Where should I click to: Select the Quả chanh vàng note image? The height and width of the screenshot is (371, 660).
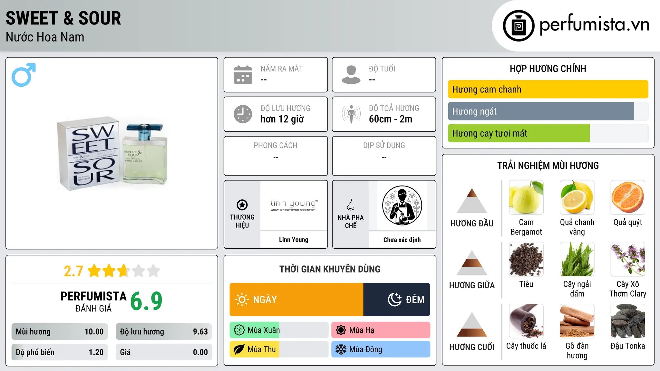(x=577, y=197)
